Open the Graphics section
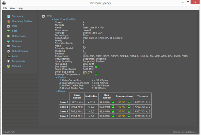Image resolution: width=201 pixels, height=135 pixels. pyautogui.click(x=17, y=41)
